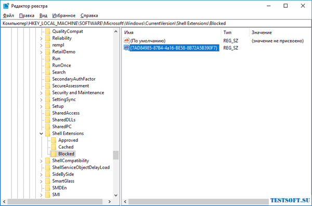Image resolution: width=312 pixels, height=206 pixels.
Task: Collapse the Shell Extensions key
Action: [x=41, y=134]
